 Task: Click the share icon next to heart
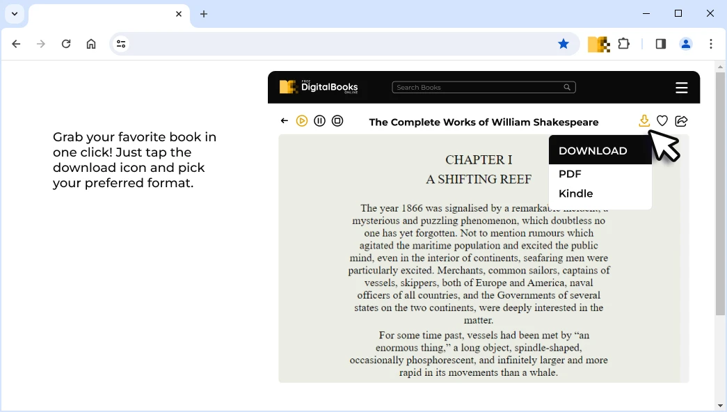(681, 121)
